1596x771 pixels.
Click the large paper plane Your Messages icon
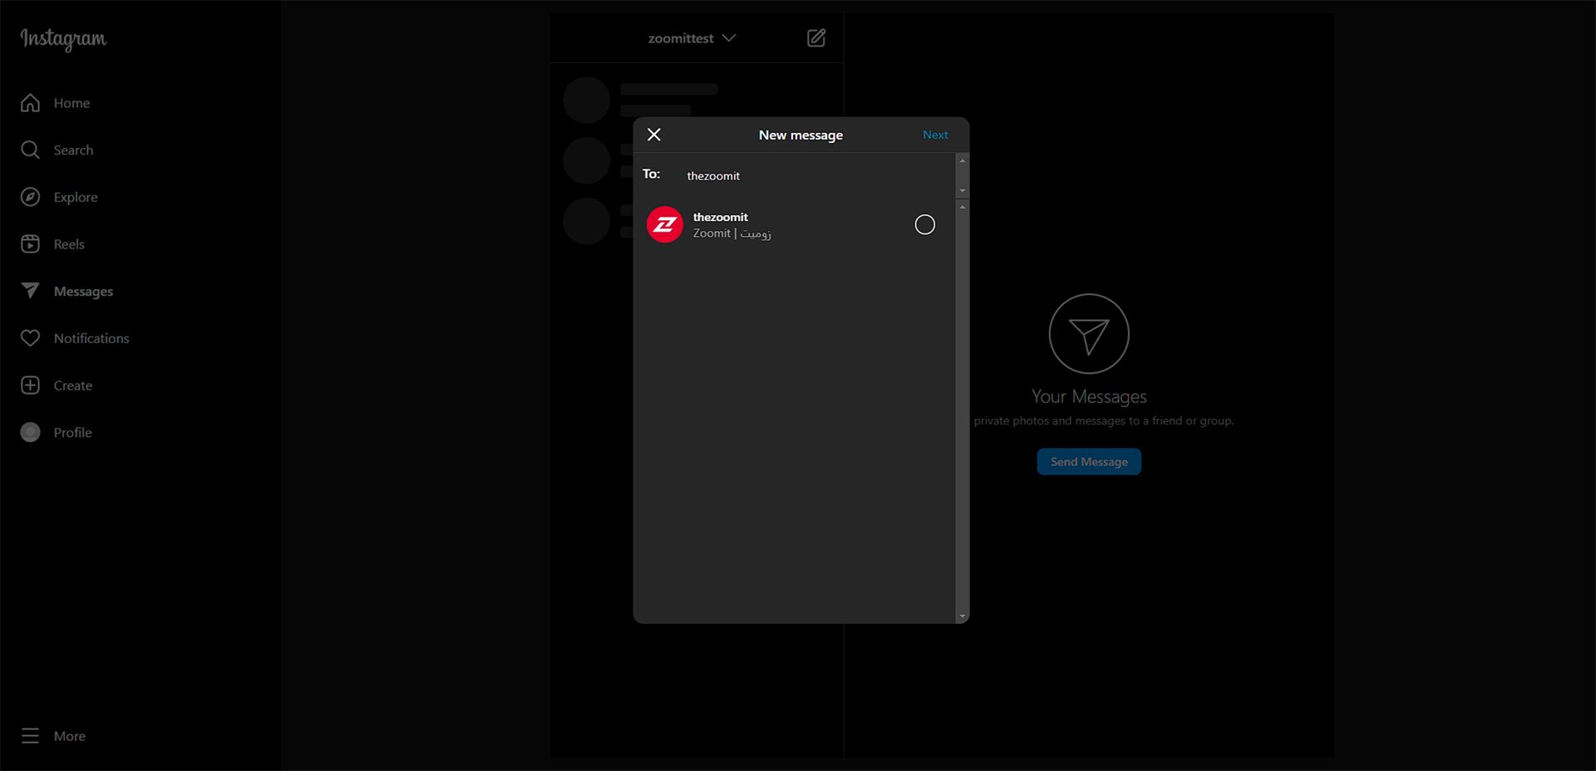pyautogui.click(x=1089, y=334)
